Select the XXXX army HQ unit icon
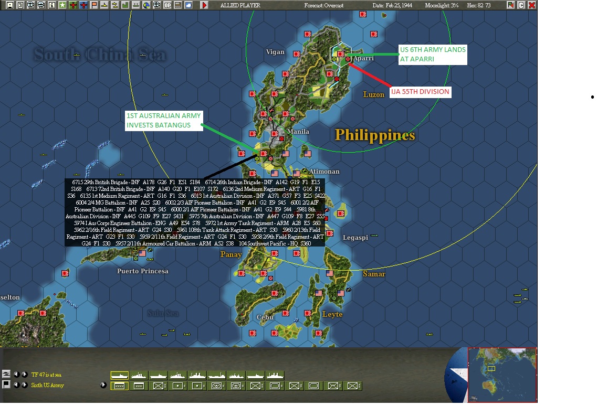This screenshot has height=406, width=597. click(x=120, y=386)
